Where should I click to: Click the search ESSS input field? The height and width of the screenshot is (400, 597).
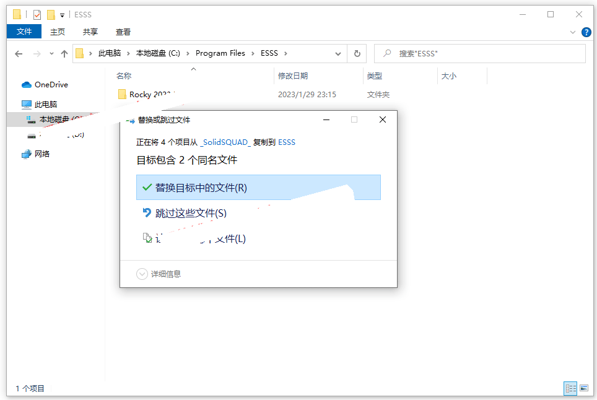click(480, 54)
